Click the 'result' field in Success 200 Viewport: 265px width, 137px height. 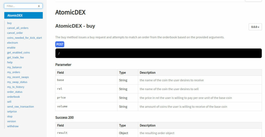pos(62,133)
